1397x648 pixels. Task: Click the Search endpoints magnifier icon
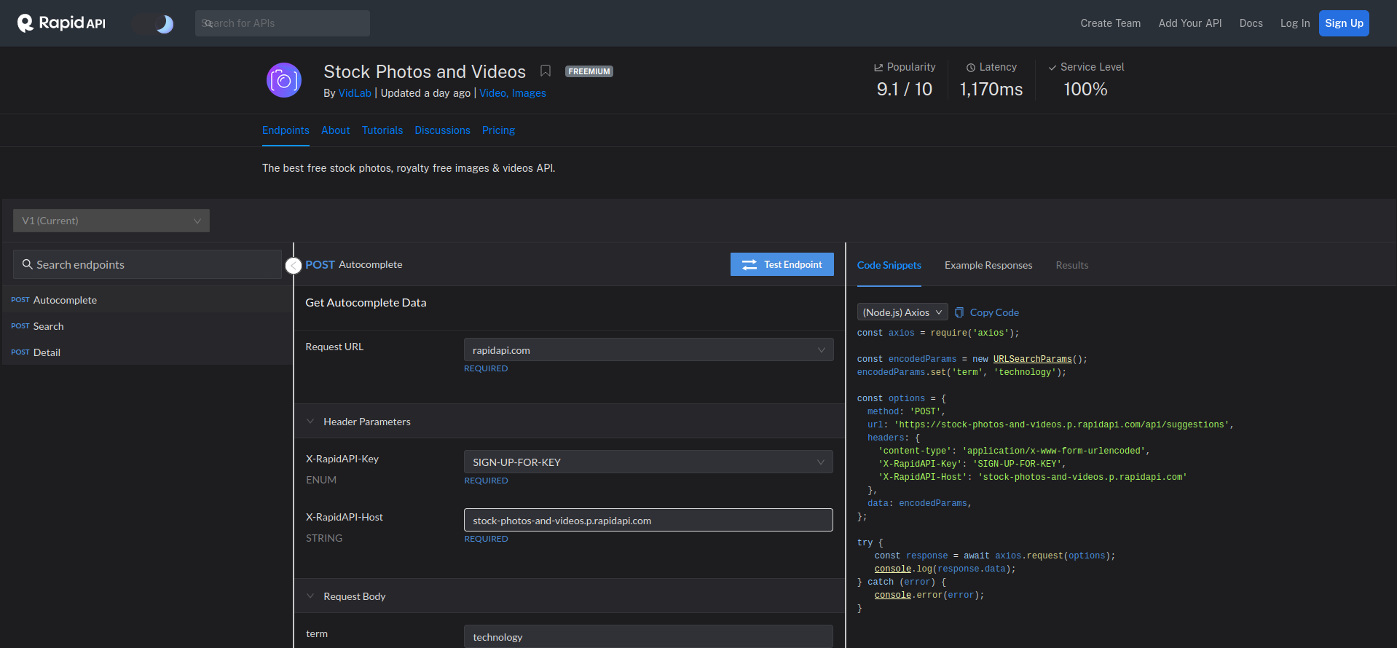(28, 264)
